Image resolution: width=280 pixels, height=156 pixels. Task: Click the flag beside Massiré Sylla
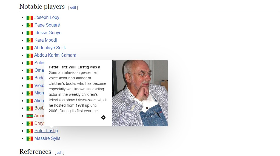tap(30, 139)
